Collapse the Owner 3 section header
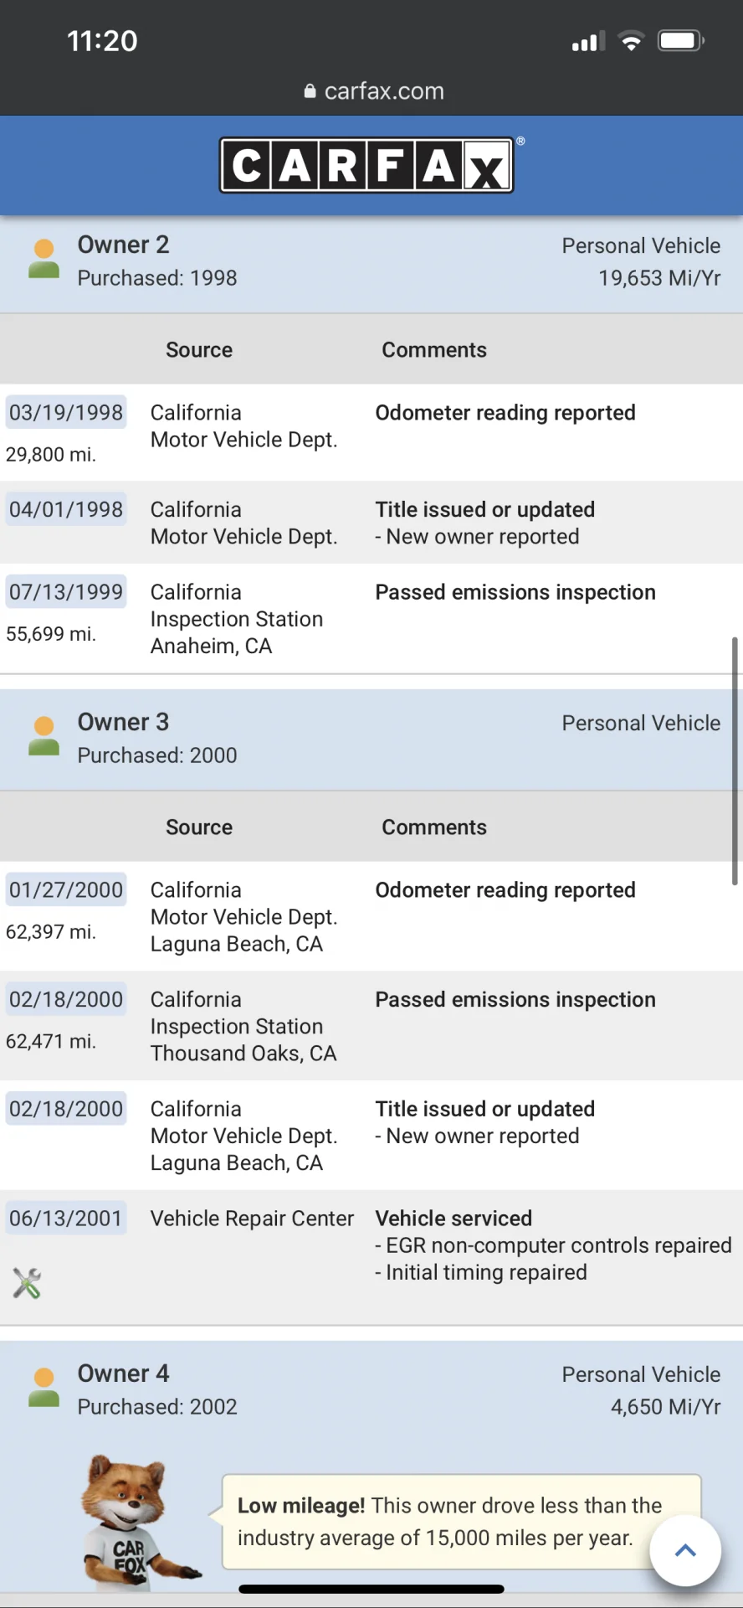Viewport: 743px width, 1608px height. tap(371, 740)
